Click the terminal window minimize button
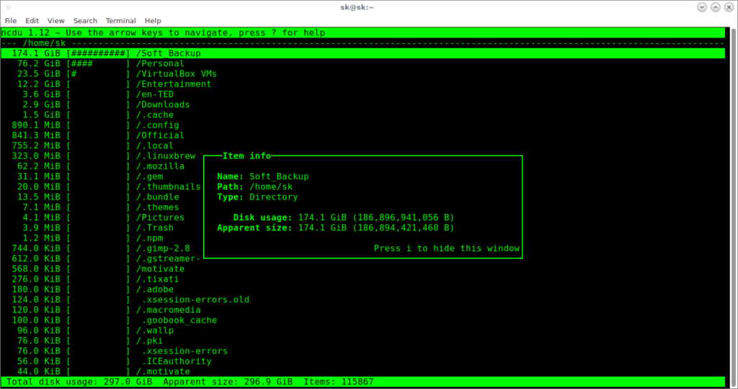 701,6
